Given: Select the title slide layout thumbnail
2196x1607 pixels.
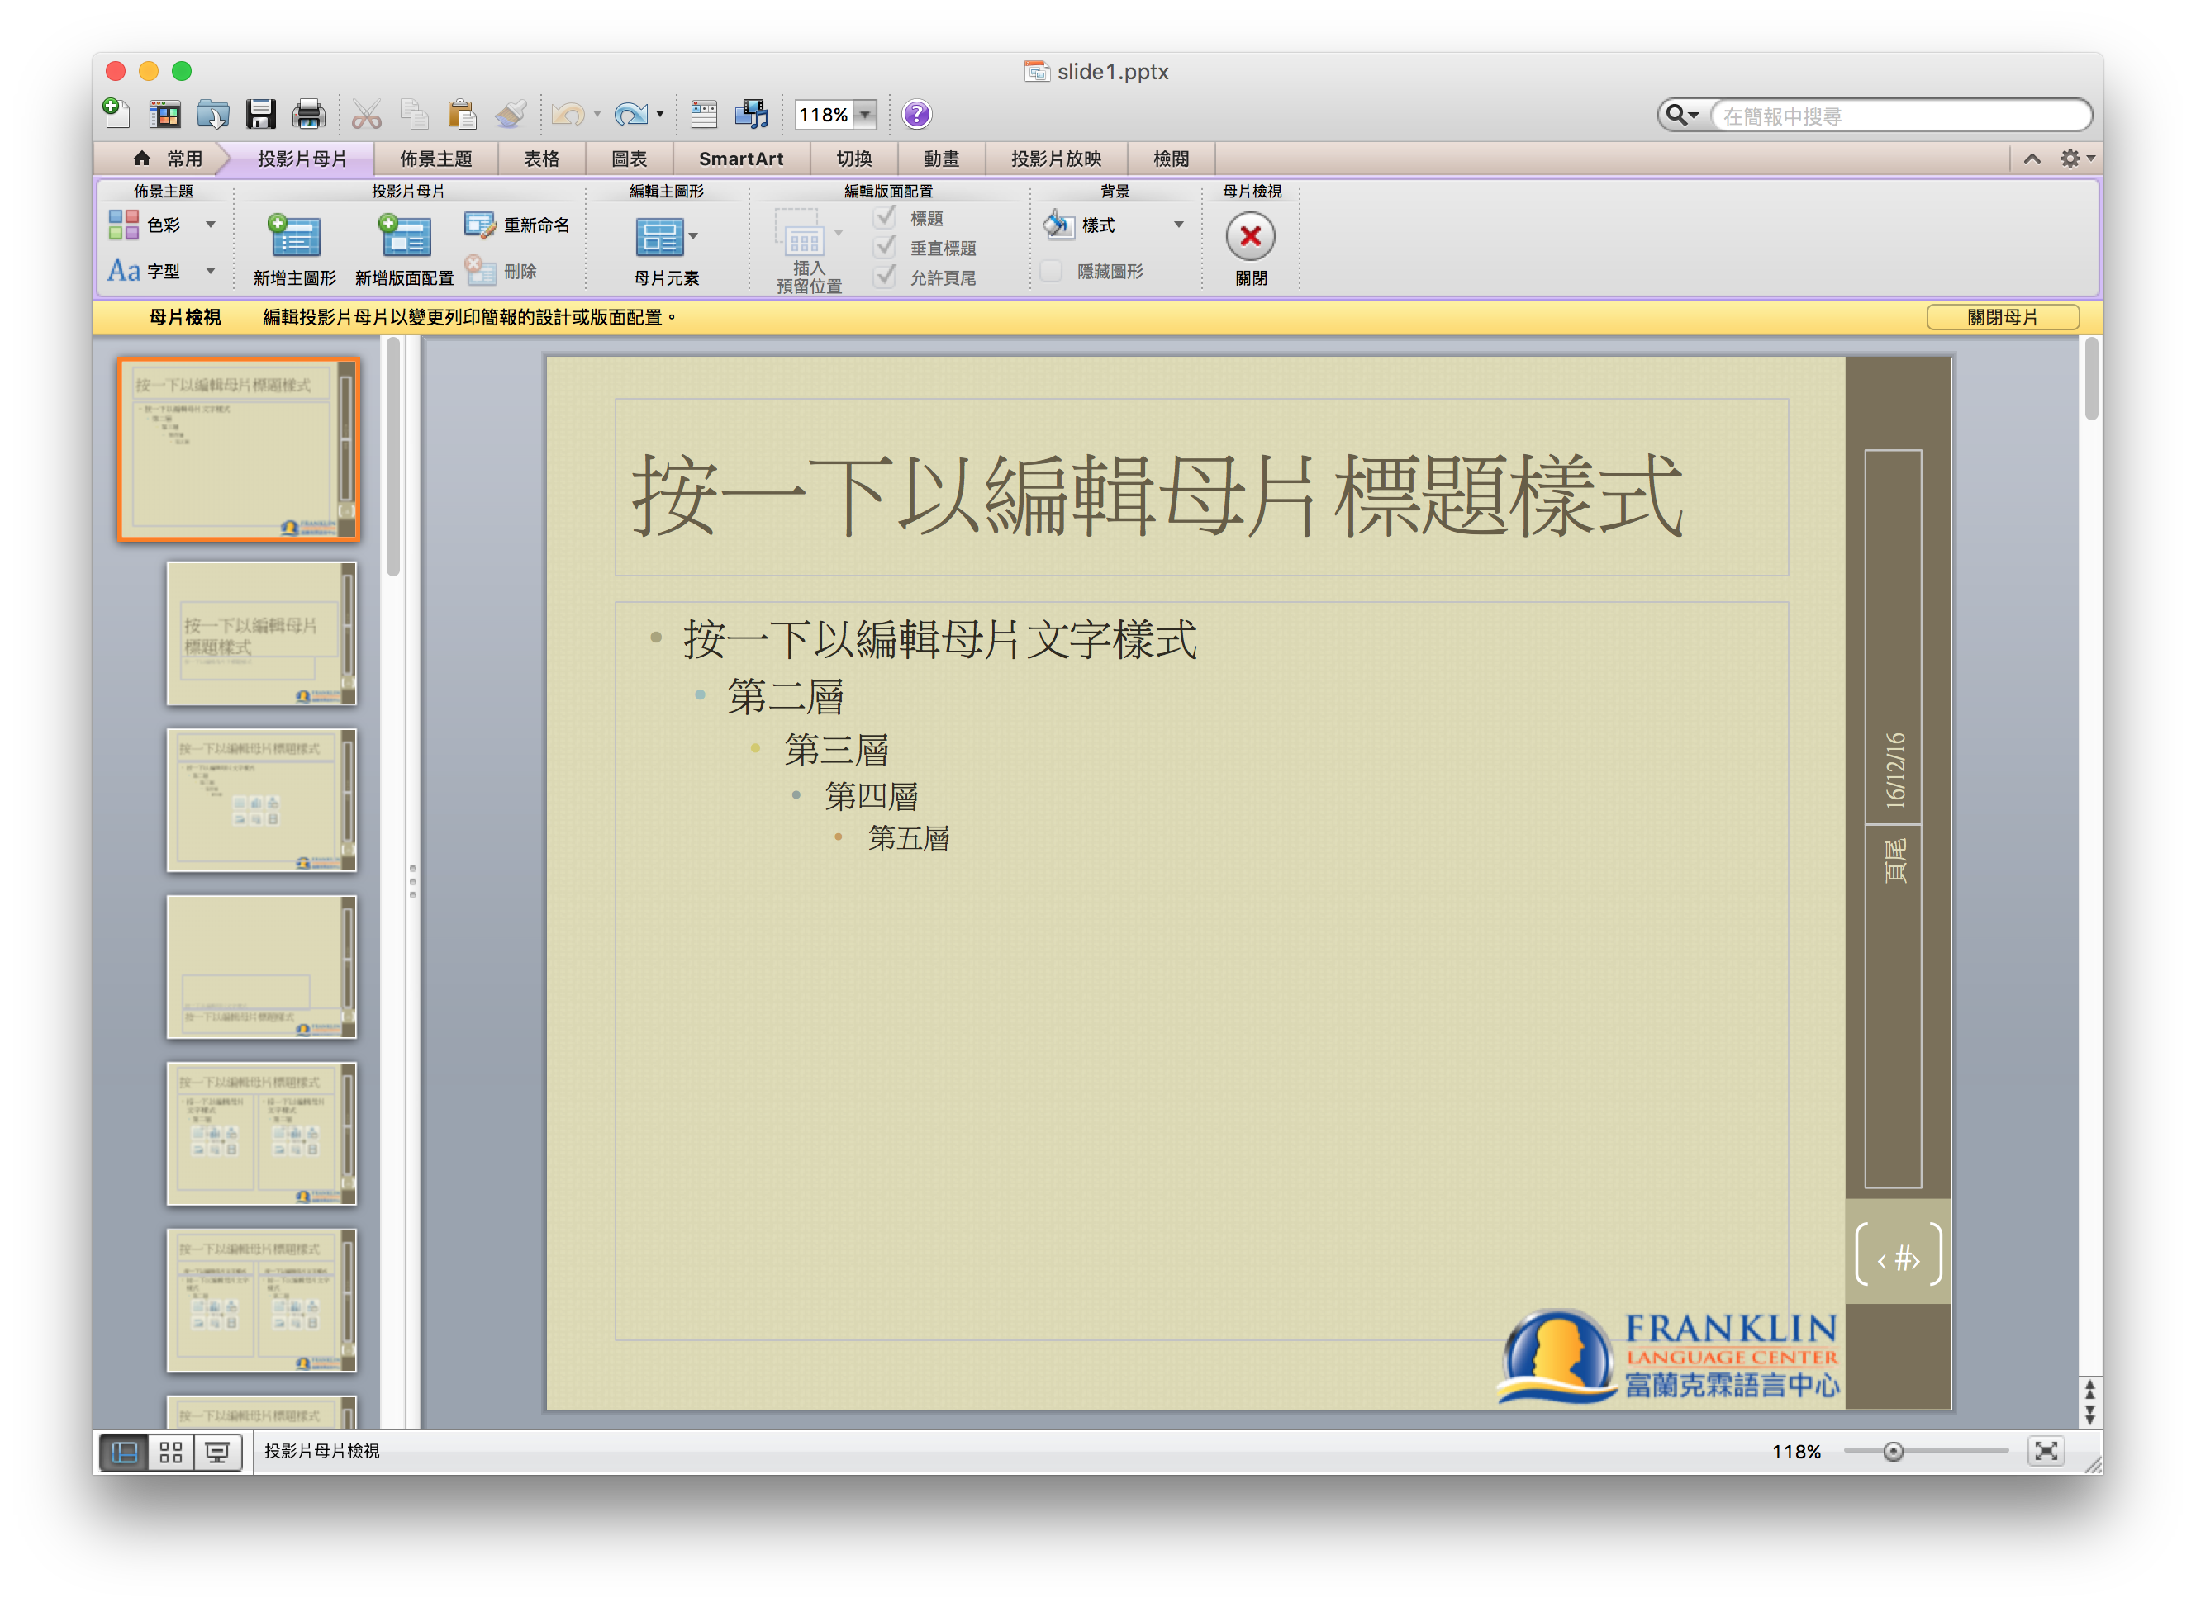Looking at the screenshot, I should [x=262, y=633].
